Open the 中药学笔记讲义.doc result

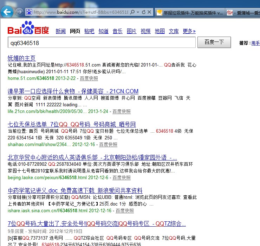pos(75,190)
